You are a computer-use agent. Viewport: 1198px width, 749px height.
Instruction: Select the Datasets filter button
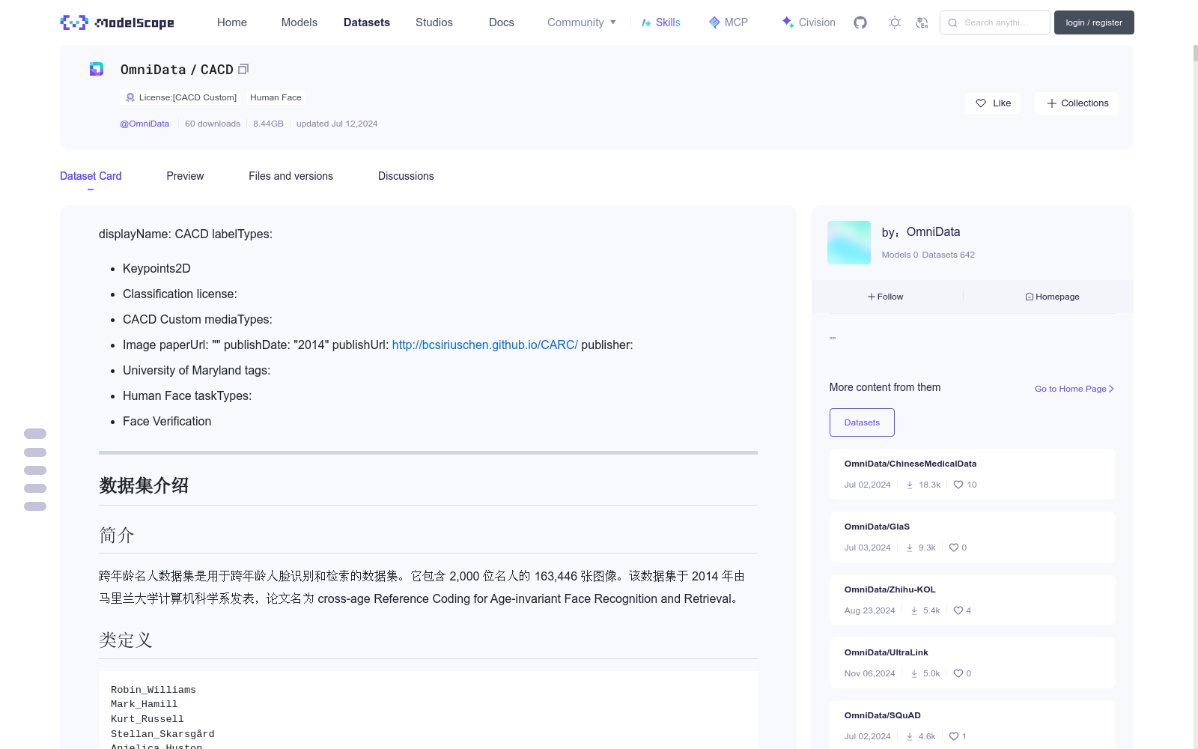click(x=862, y=422)
